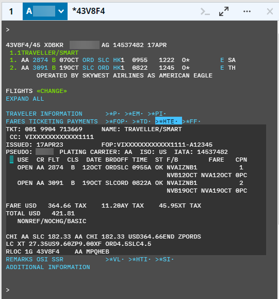Click EXPAND ALL link
The width and height of the screenshot is (279, 299).
click(25, 99)
